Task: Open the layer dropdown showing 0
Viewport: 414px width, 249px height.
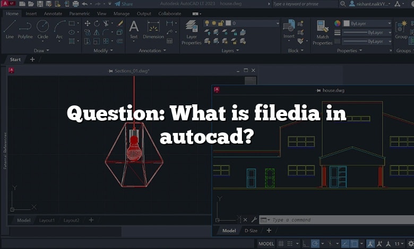Action: (x=241, y=23)
